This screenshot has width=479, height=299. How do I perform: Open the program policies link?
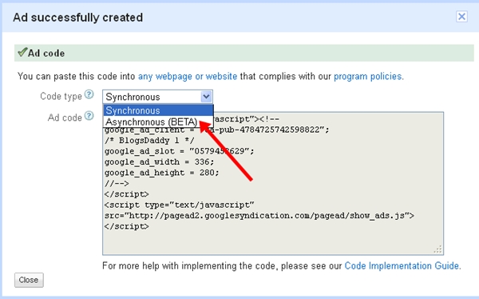point(368,76)
